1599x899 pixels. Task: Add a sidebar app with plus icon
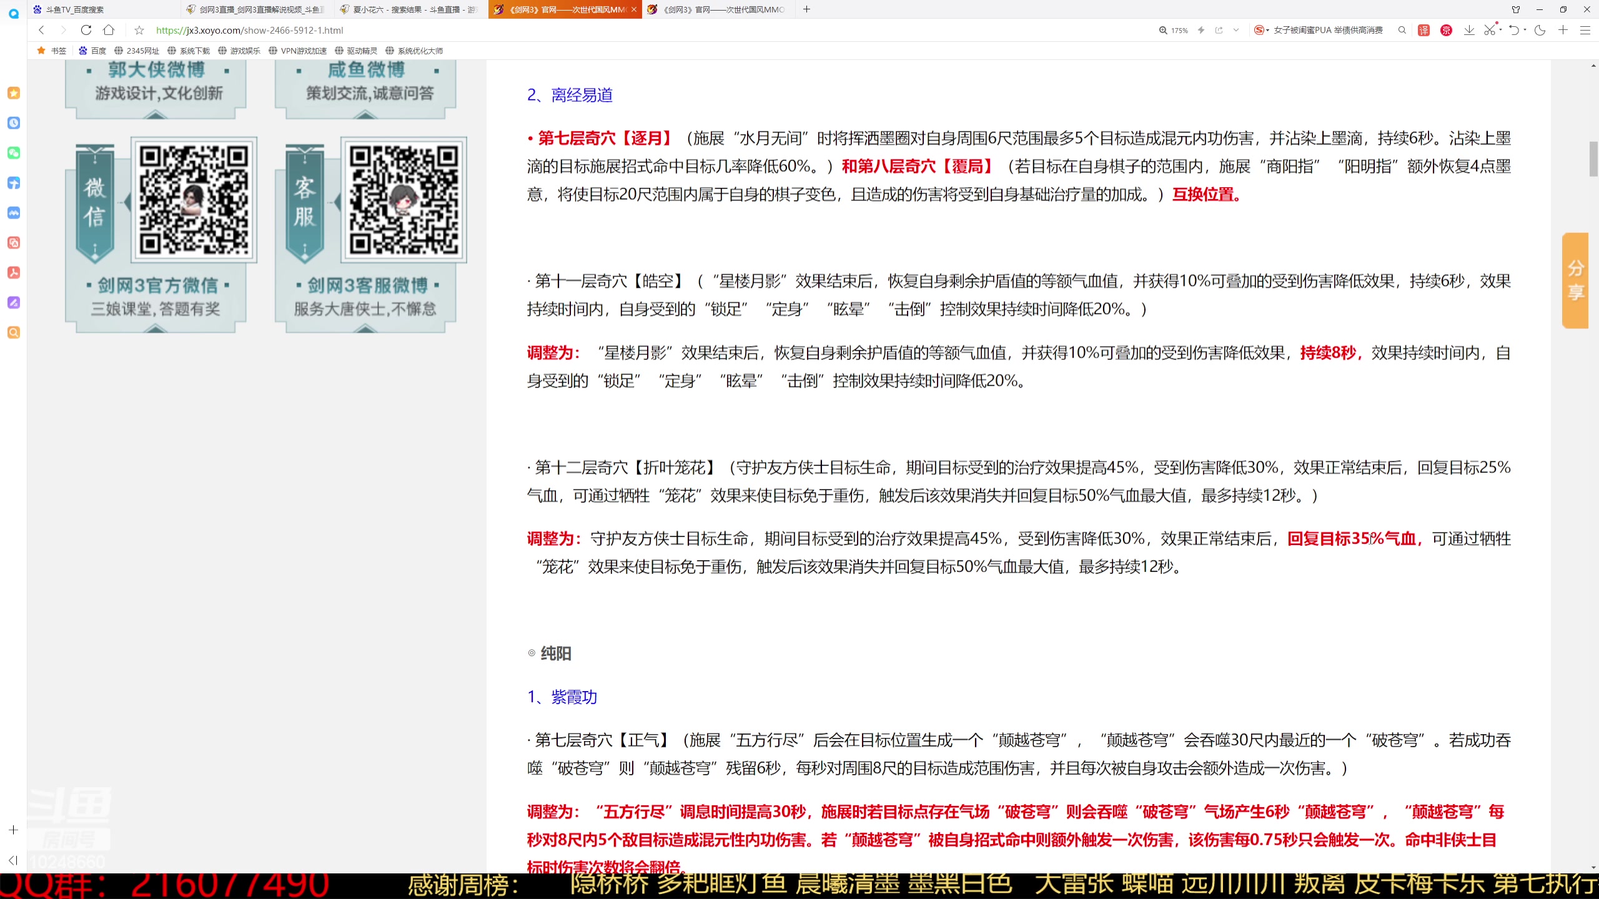coord(14,830)
